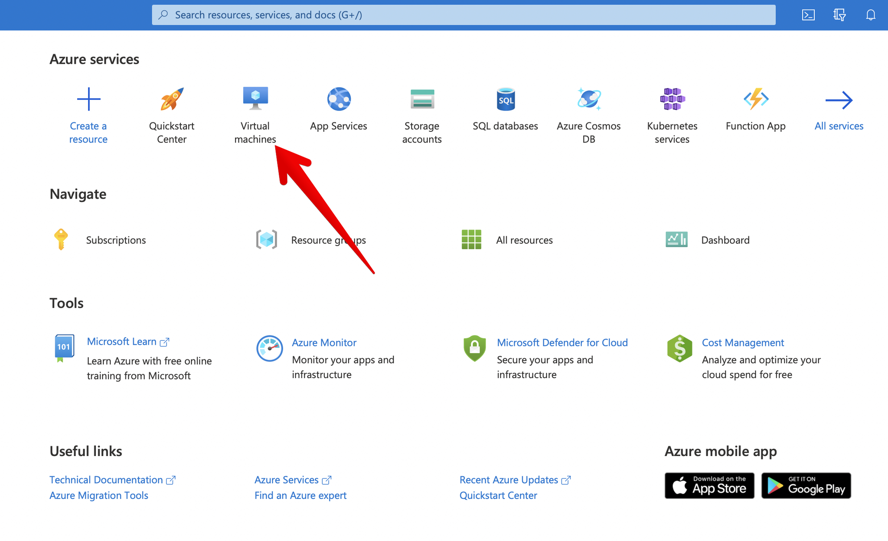
Task: Open Cloud Shell from the top bar
Action: [808, 15]
